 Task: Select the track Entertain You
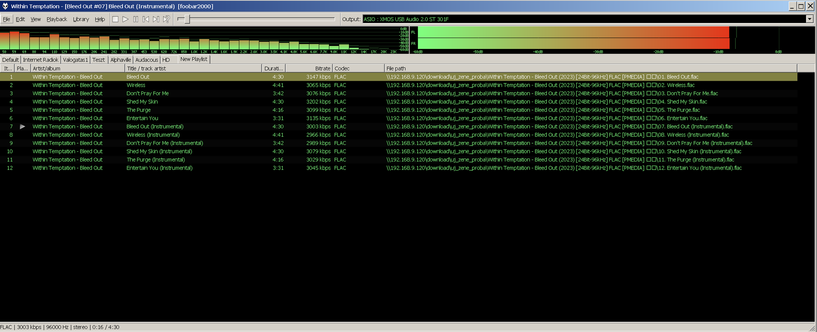point(142,118)
